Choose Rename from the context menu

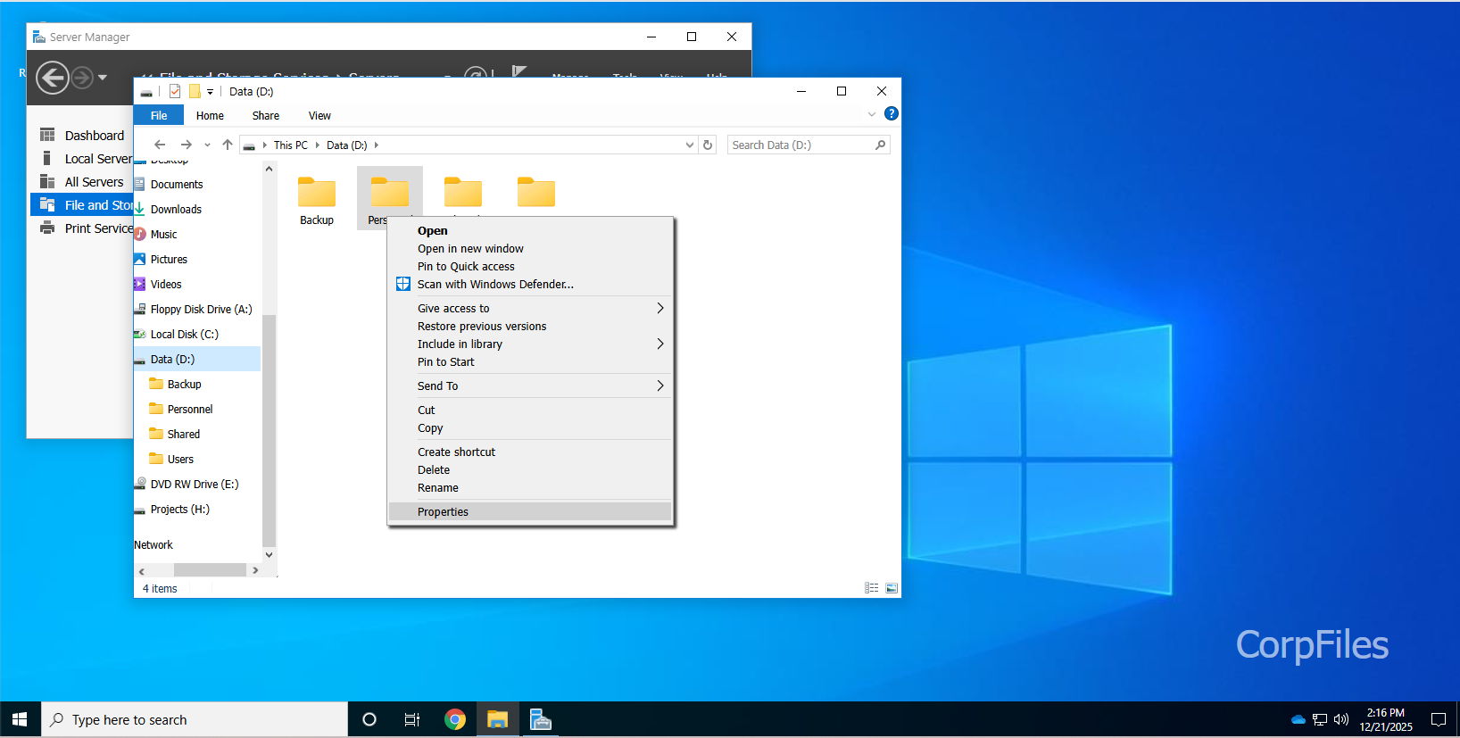click(x=437, y=488)
